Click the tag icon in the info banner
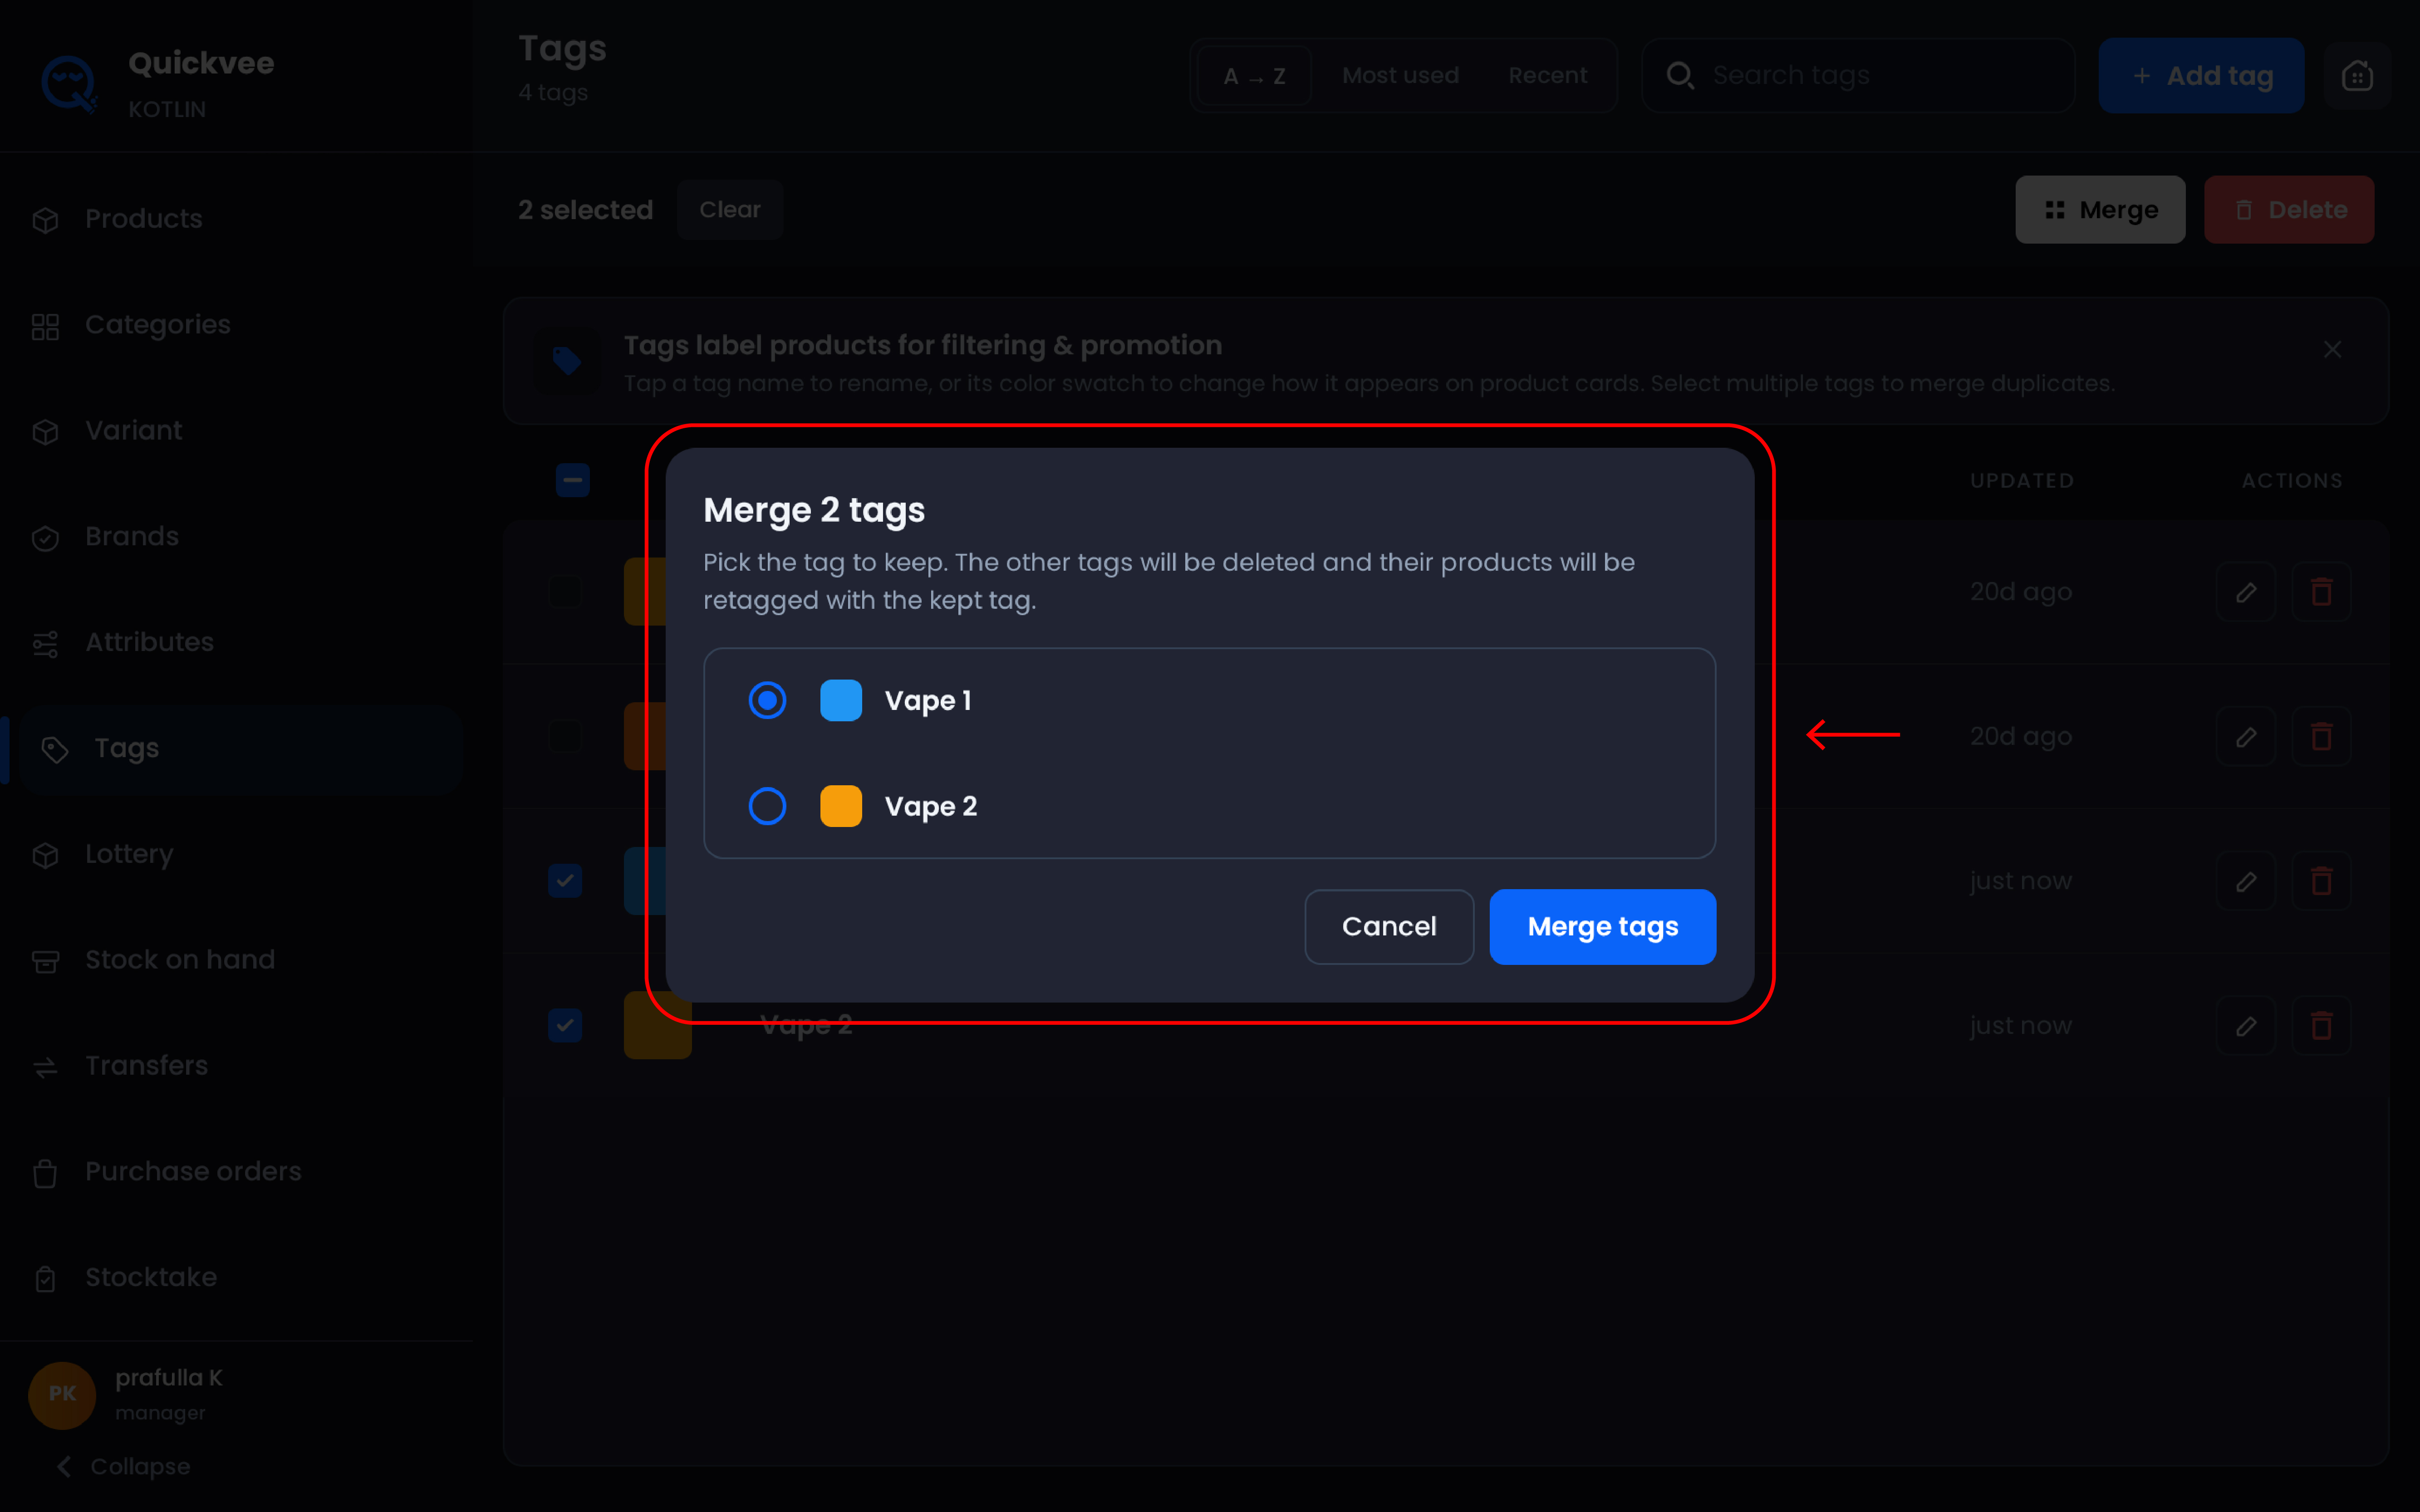The width and height of the screenshot is (2420, 1512). pyautogui.click(x=567, y=361)
